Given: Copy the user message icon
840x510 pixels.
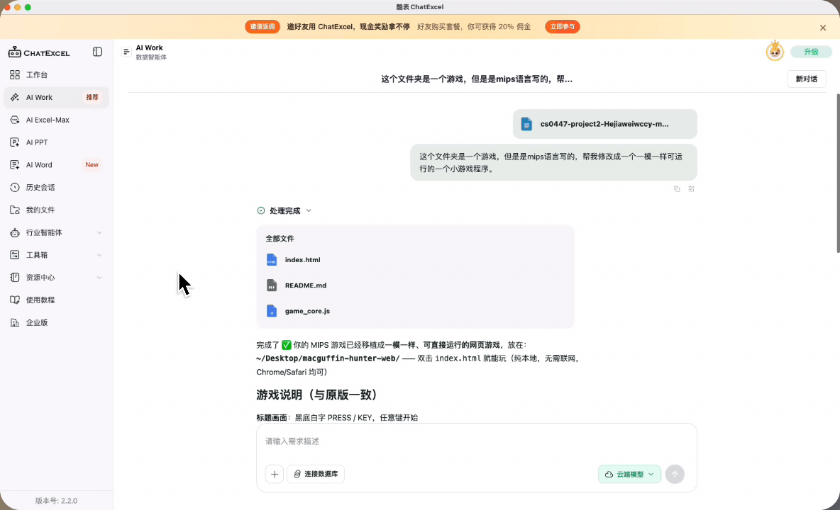Looking at the screenshot, I should [x=677, y=188].
